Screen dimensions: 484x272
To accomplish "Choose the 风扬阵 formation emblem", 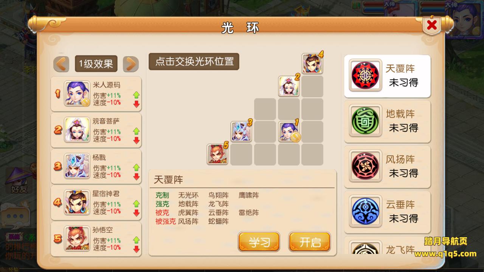I will click(365, 166).
